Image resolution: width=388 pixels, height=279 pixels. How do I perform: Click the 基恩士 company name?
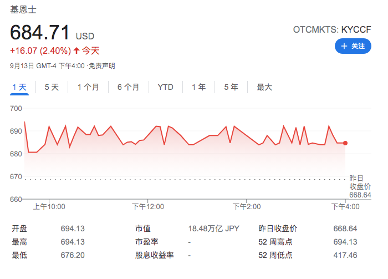(23, 9)
